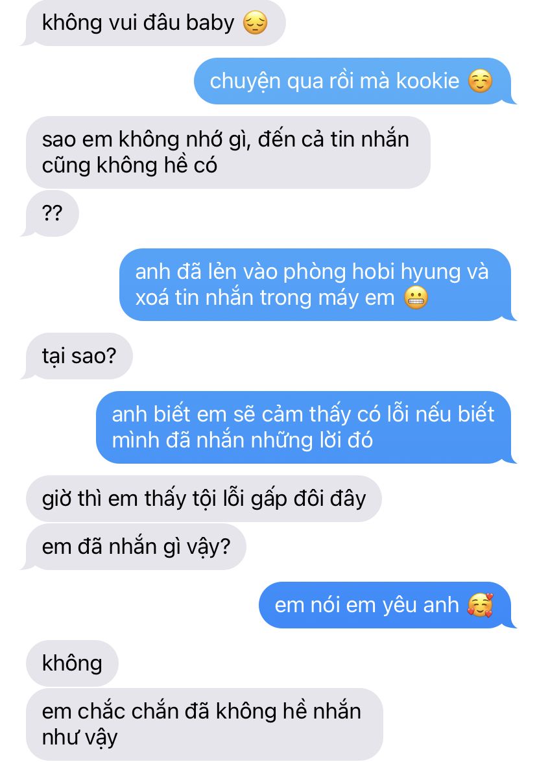Tap the short 'không' gray bubble

coord(72,663)
